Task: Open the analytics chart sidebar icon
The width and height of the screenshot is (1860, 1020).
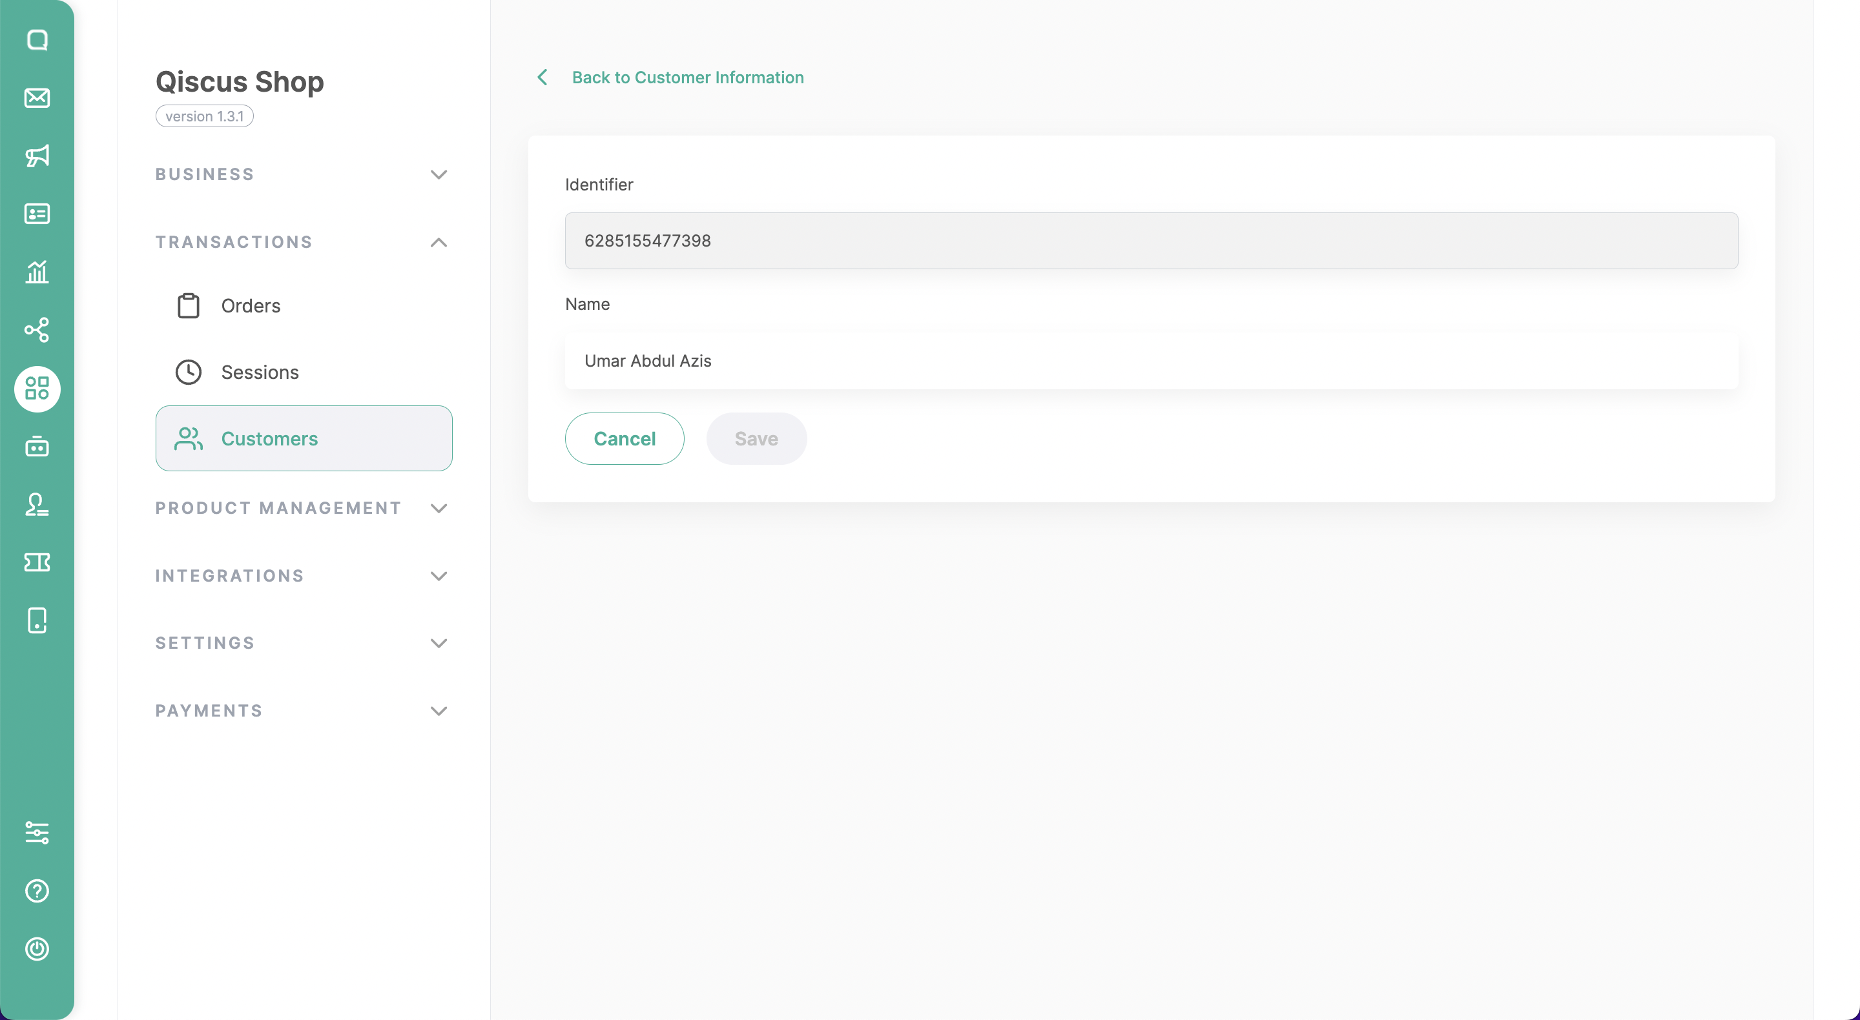Action: tap(37, 272)
